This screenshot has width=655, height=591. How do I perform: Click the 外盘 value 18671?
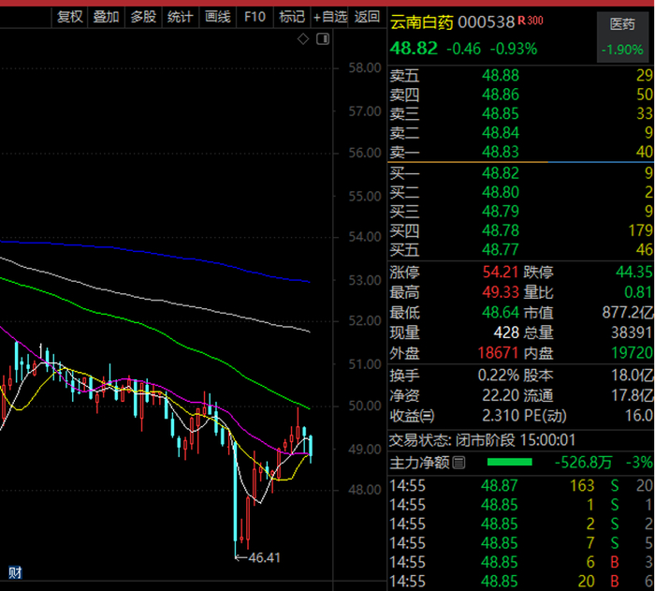(x=498, y=353)
